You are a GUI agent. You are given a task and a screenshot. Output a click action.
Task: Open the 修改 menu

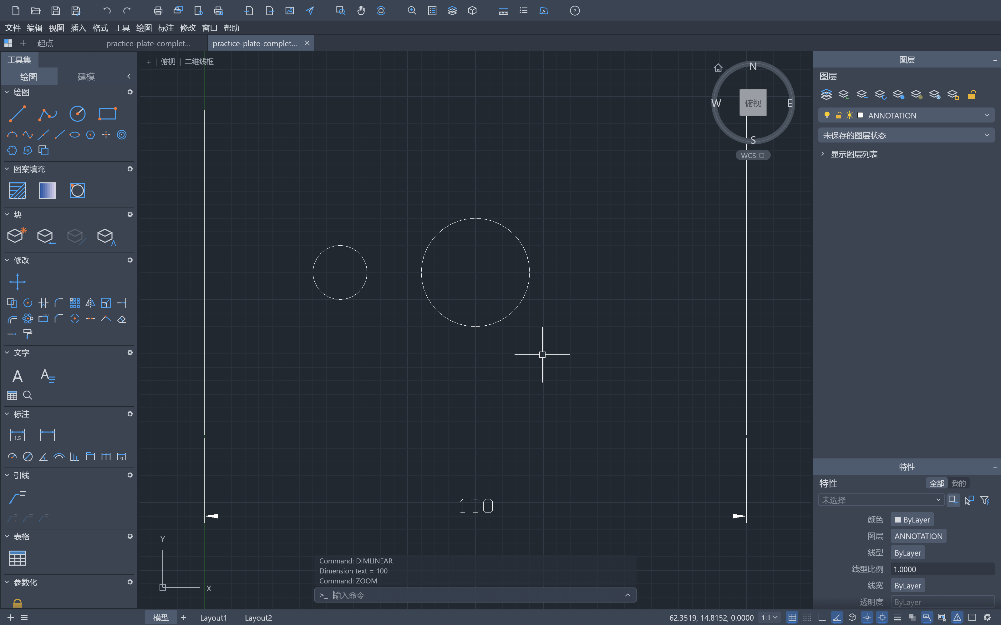pyautogui.click(x=188, y=28)
